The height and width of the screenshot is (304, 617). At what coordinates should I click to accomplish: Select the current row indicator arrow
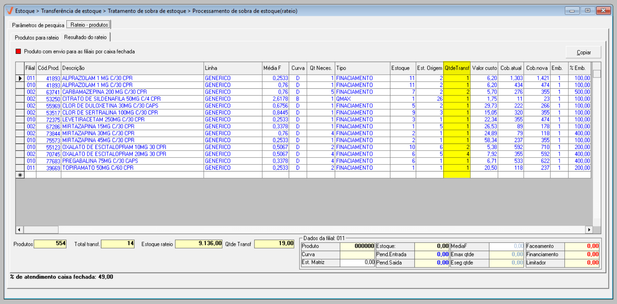coord(20,78)
